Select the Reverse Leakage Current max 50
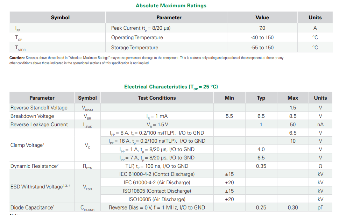 pyautogui.click(x=293, y=124)
